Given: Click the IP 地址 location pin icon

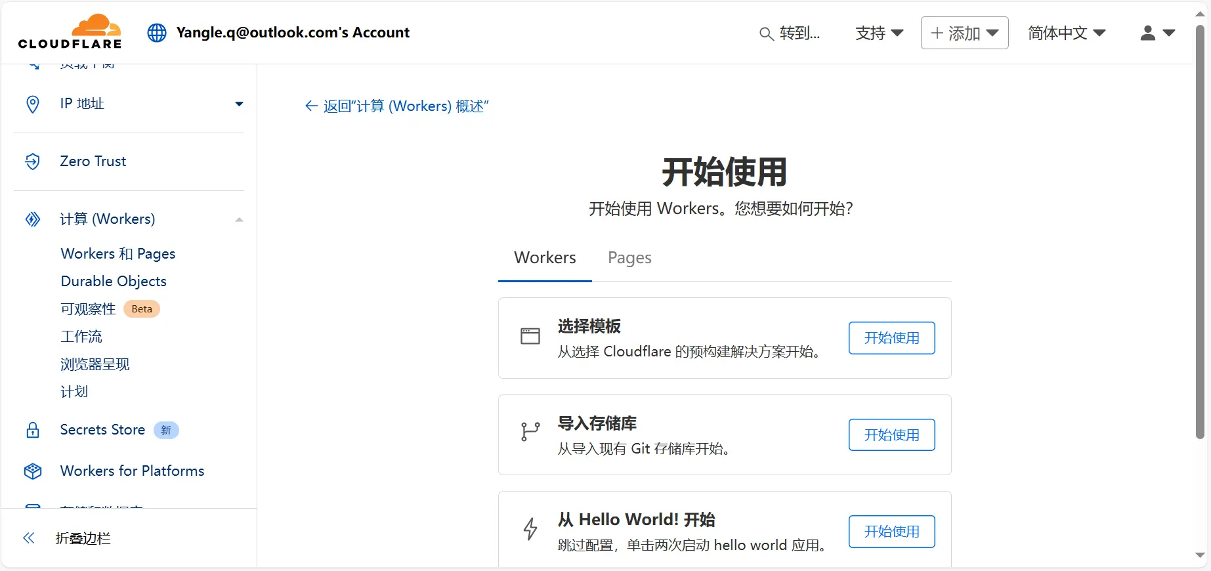Looking at the screenshot, I should click(x=33, y=104).
